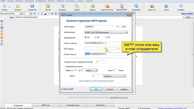Select TLS encryption radio button
This screenshot has width=194, height=109.
(x=95, y=37)
